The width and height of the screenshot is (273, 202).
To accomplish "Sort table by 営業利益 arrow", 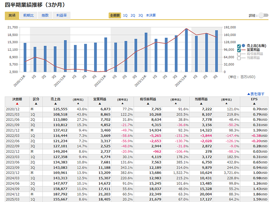I will (99, 103).
